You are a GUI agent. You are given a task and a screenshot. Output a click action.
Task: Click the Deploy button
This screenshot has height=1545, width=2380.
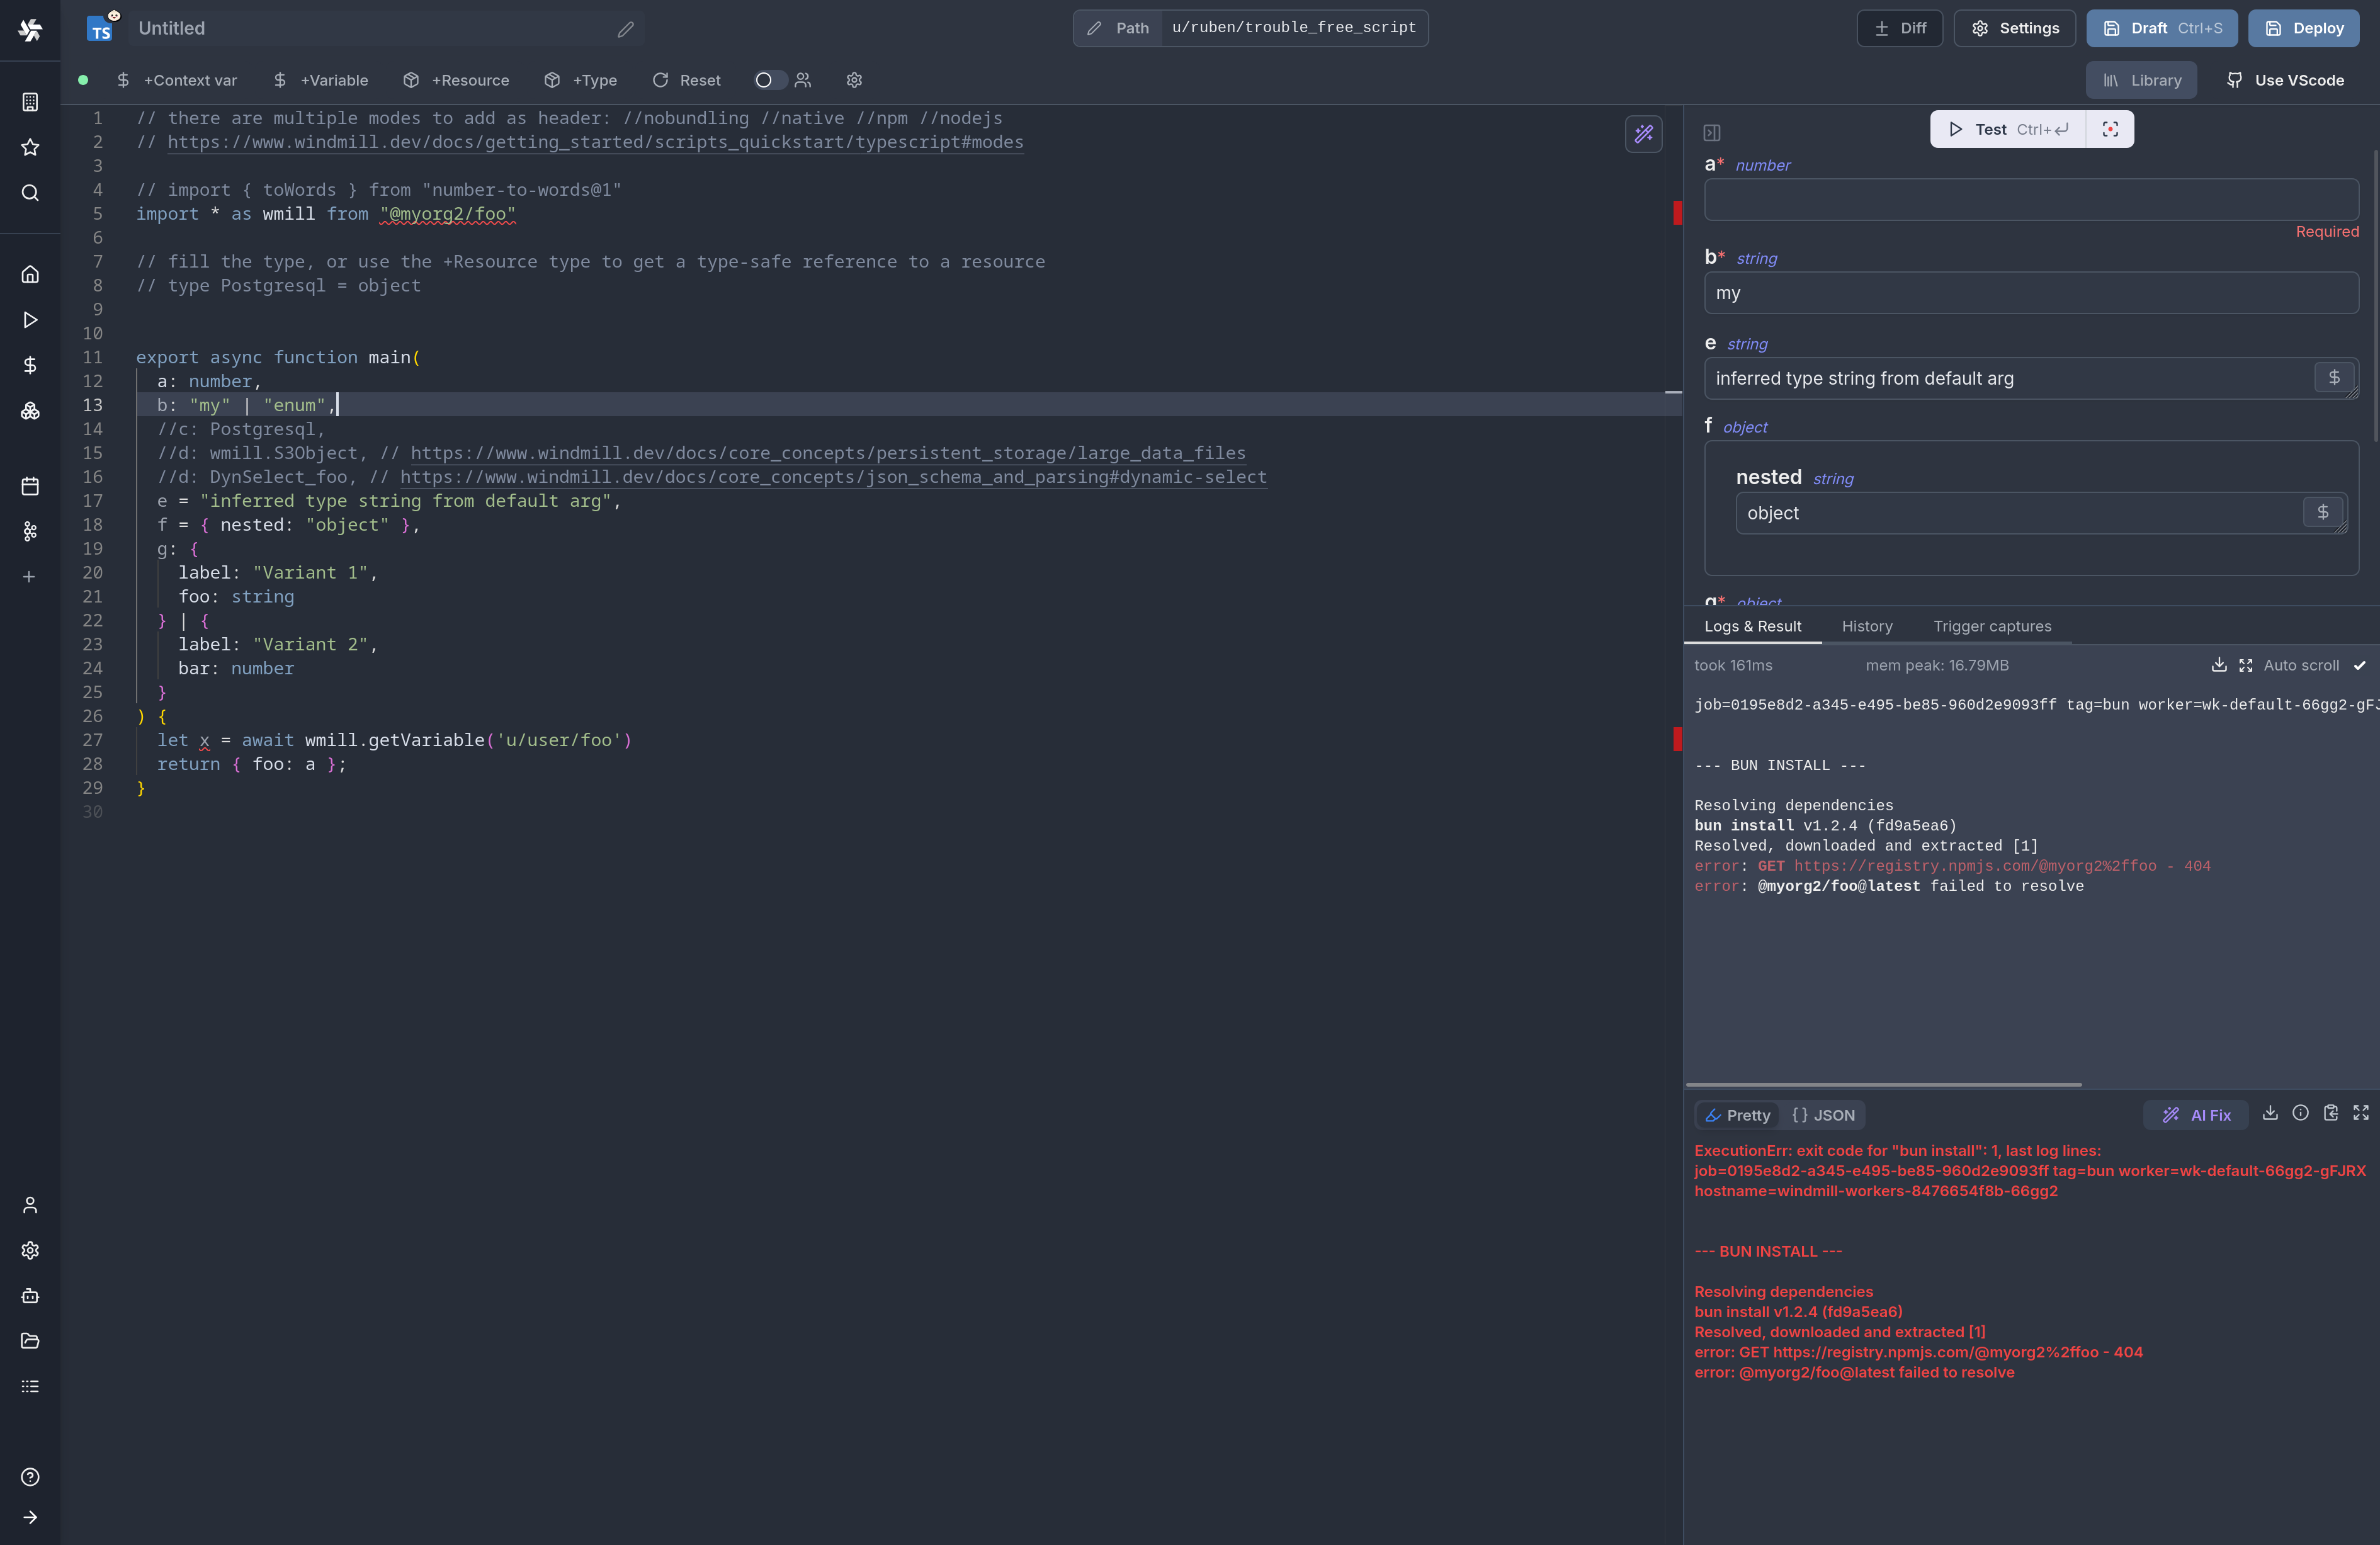pyautogui.click(x=2303, y=28)
